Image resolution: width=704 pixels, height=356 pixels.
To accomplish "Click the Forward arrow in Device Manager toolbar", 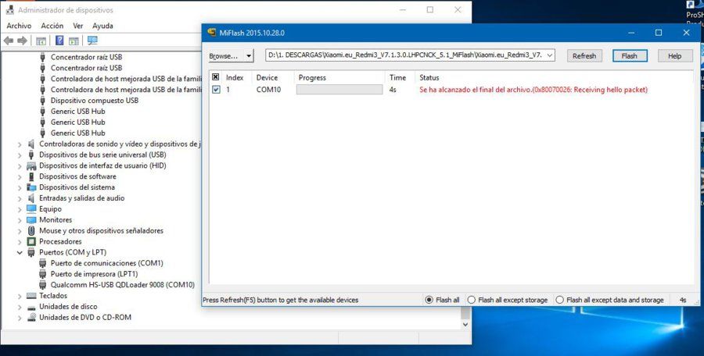I will click(22, 41).
